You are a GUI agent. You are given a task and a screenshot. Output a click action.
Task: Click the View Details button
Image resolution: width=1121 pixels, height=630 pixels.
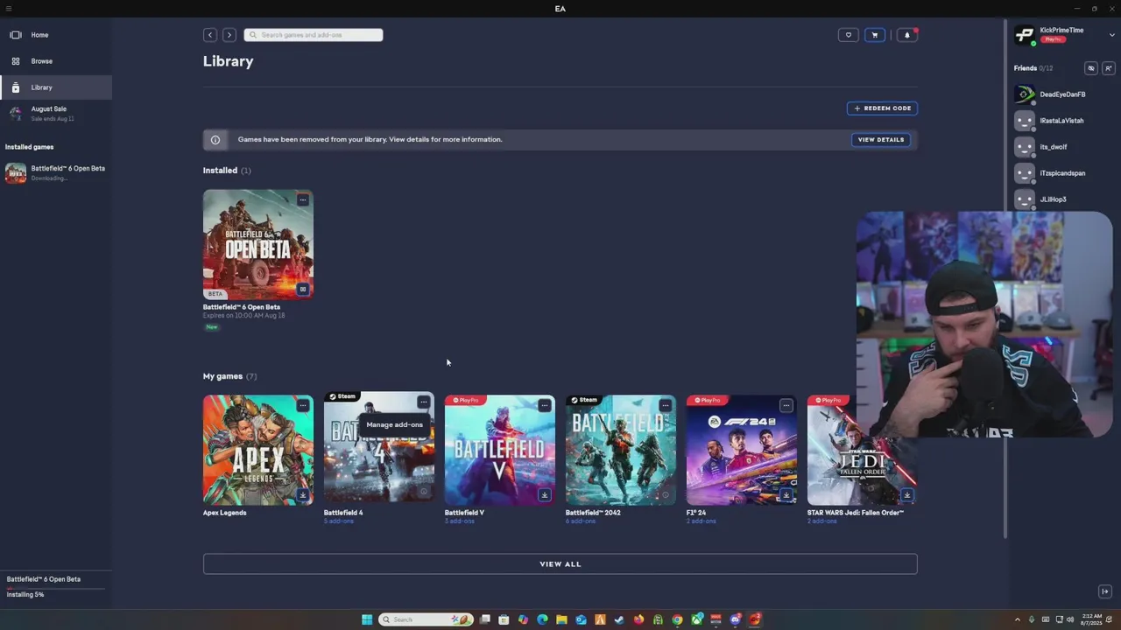pyautogui.click(x=880, y=140)
